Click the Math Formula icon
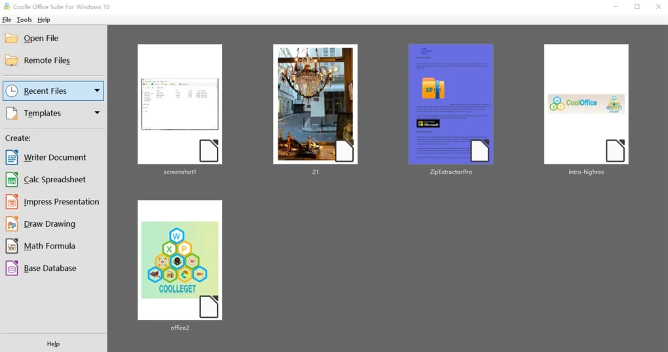The height and width of the screenshot is (352, 668). point(12,246)
